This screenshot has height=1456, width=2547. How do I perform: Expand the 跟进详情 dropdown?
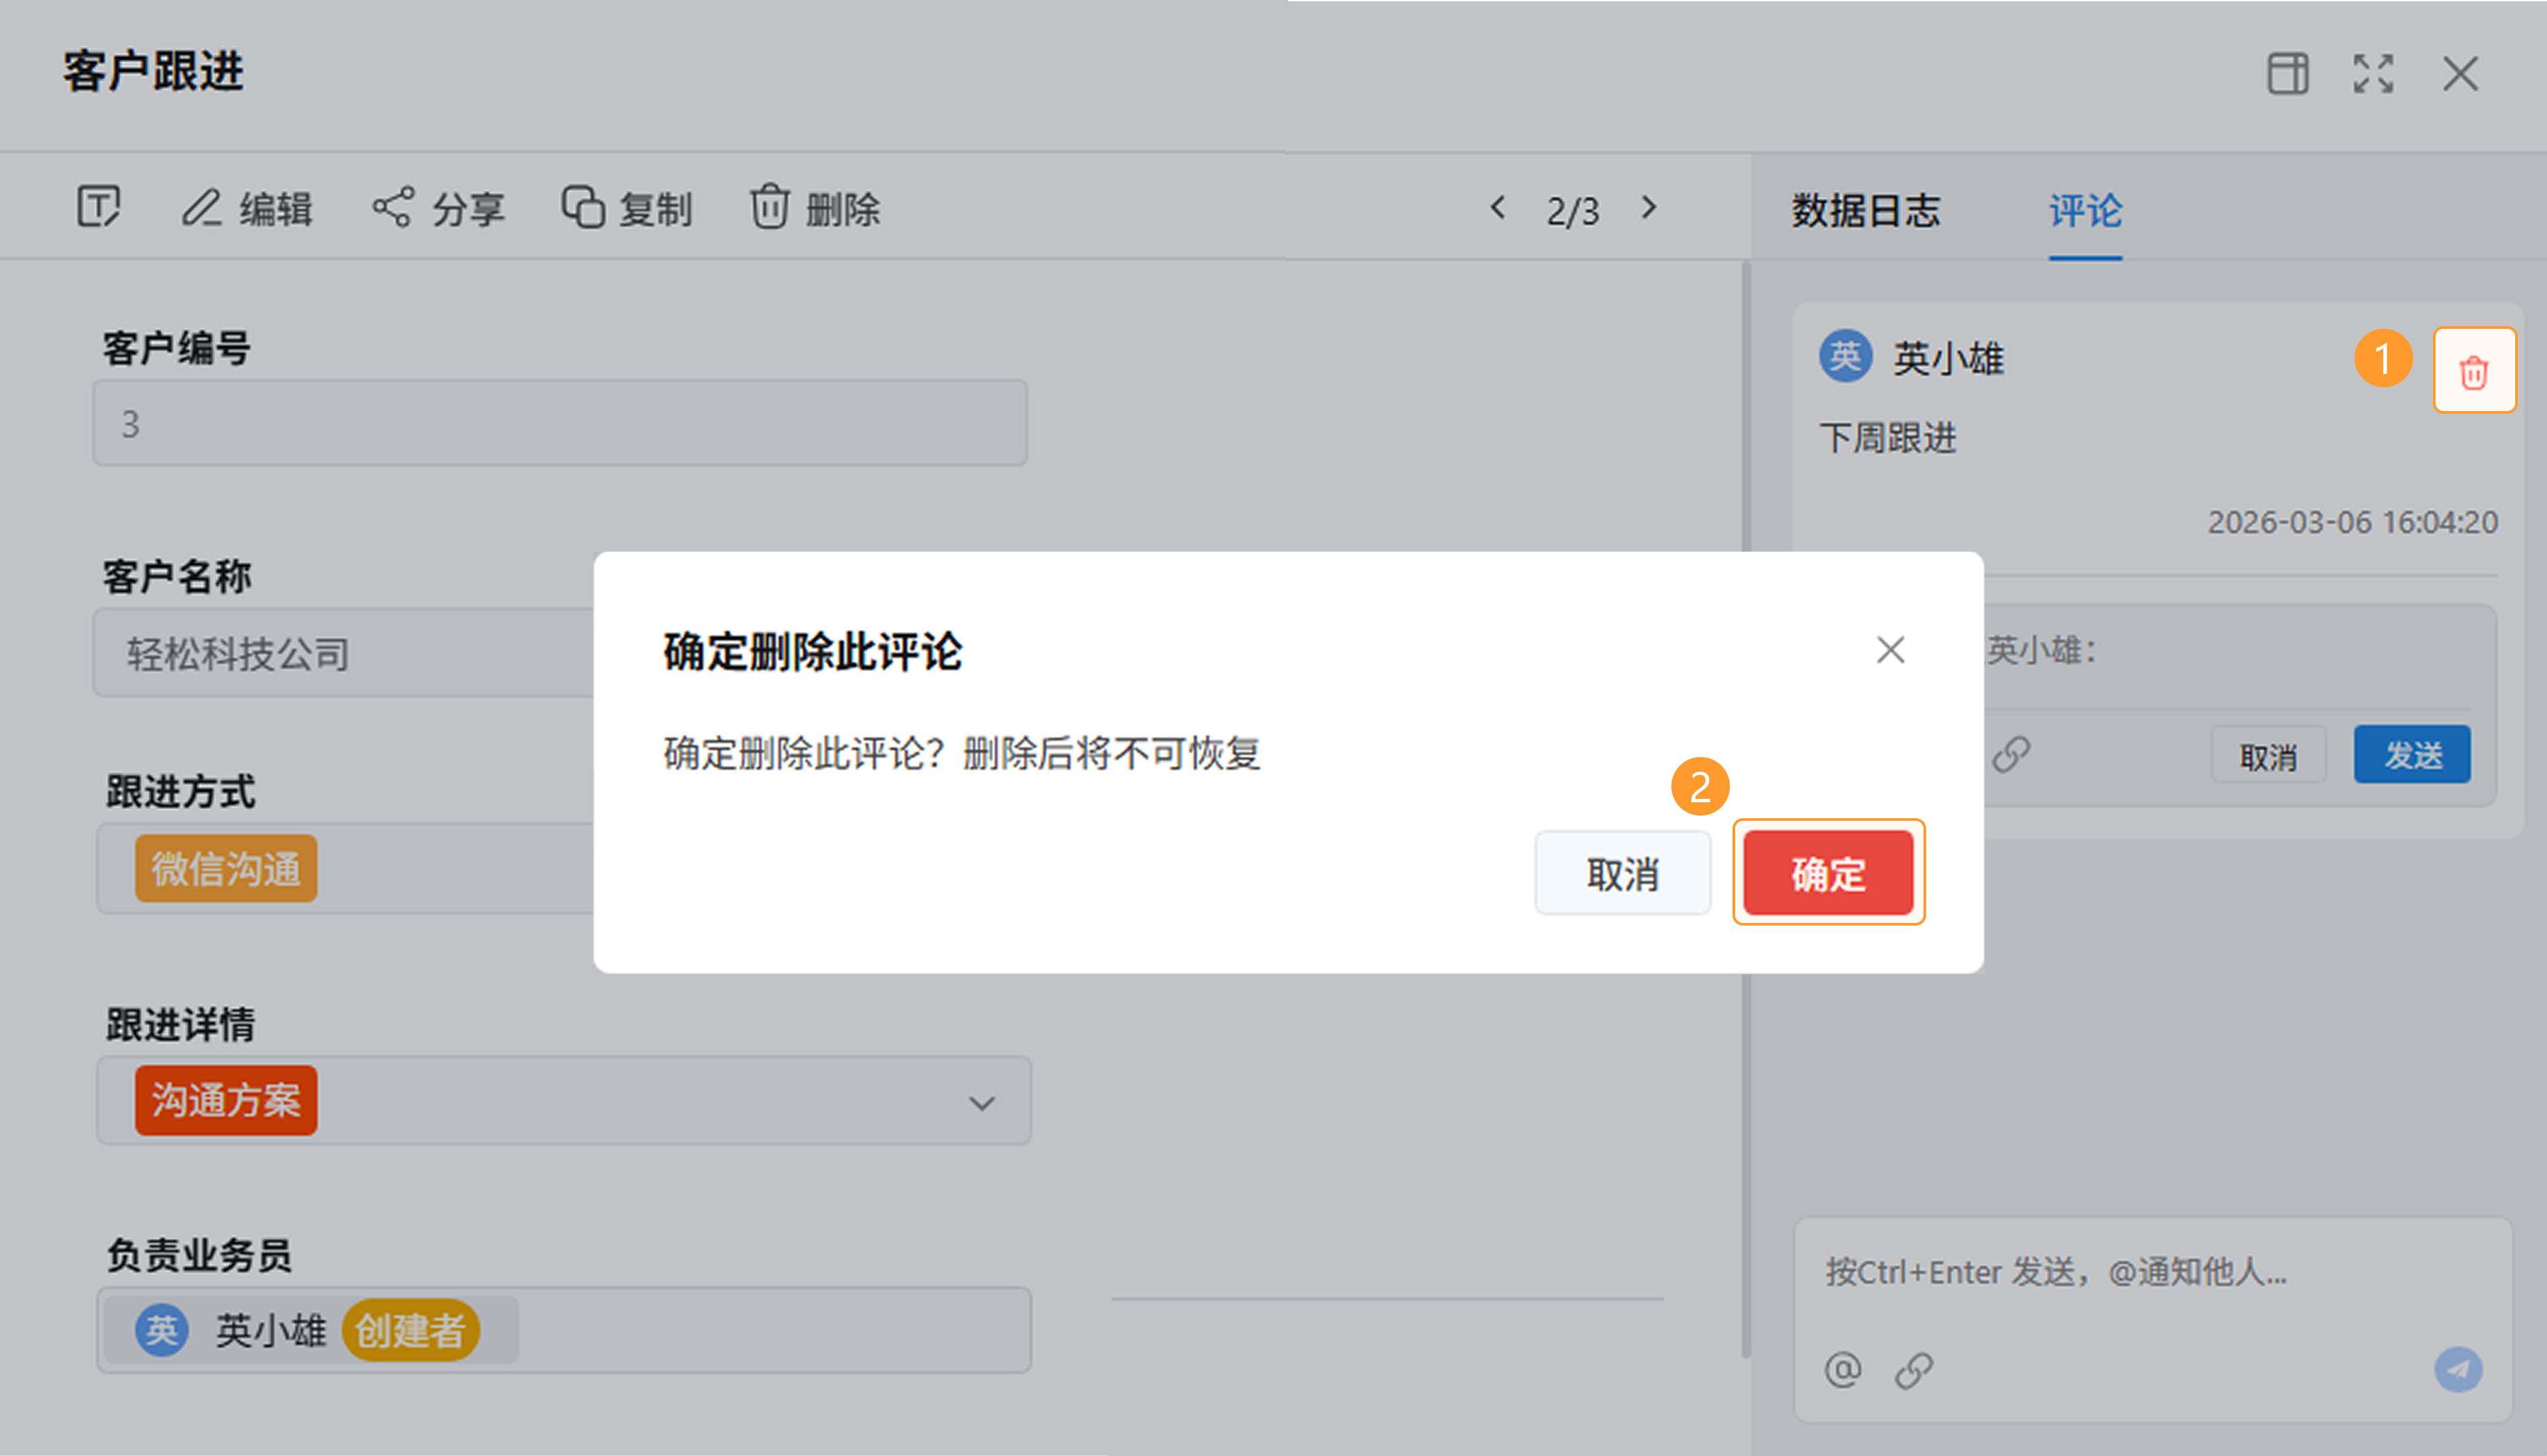click(982, 1103)
